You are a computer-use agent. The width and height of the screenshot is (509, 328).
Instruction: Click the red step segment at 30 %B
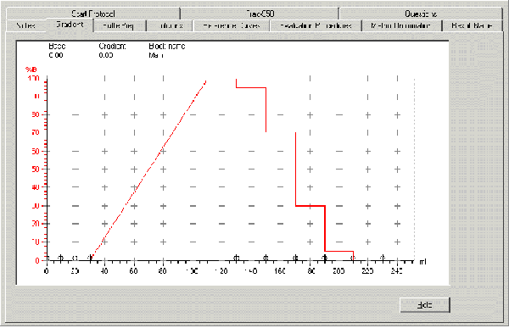[310, 206]
